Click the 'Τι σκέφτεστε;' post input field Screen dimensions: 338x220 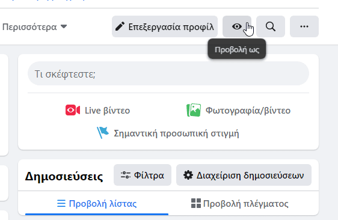[x=168, y=73]
